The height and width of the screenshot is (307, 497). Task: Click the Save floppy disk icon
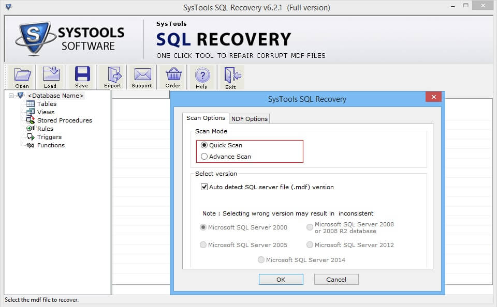pyautogui.click(x=82, y=74)
